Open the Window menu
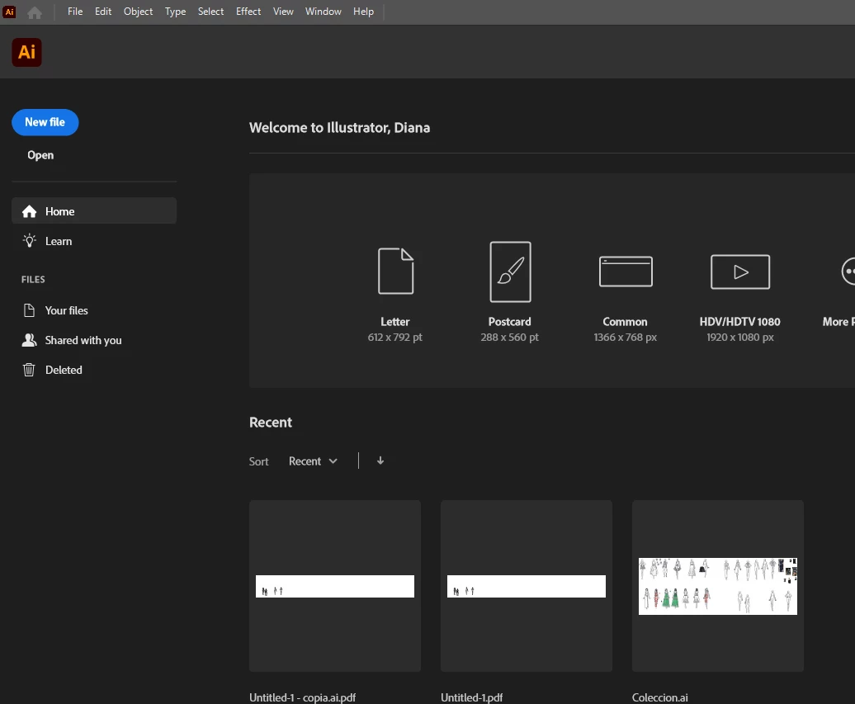The image size is (855, 704). coord(323,12)
